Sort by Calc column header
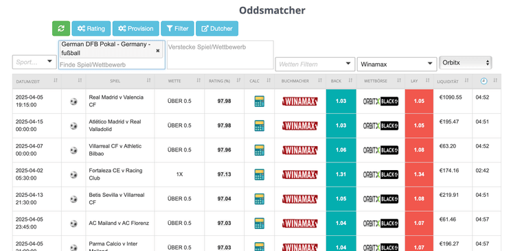The image size is (522, 251). 260,81
